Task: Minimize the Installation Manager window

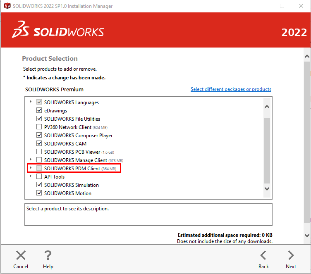Action: [x=263, y=6]
